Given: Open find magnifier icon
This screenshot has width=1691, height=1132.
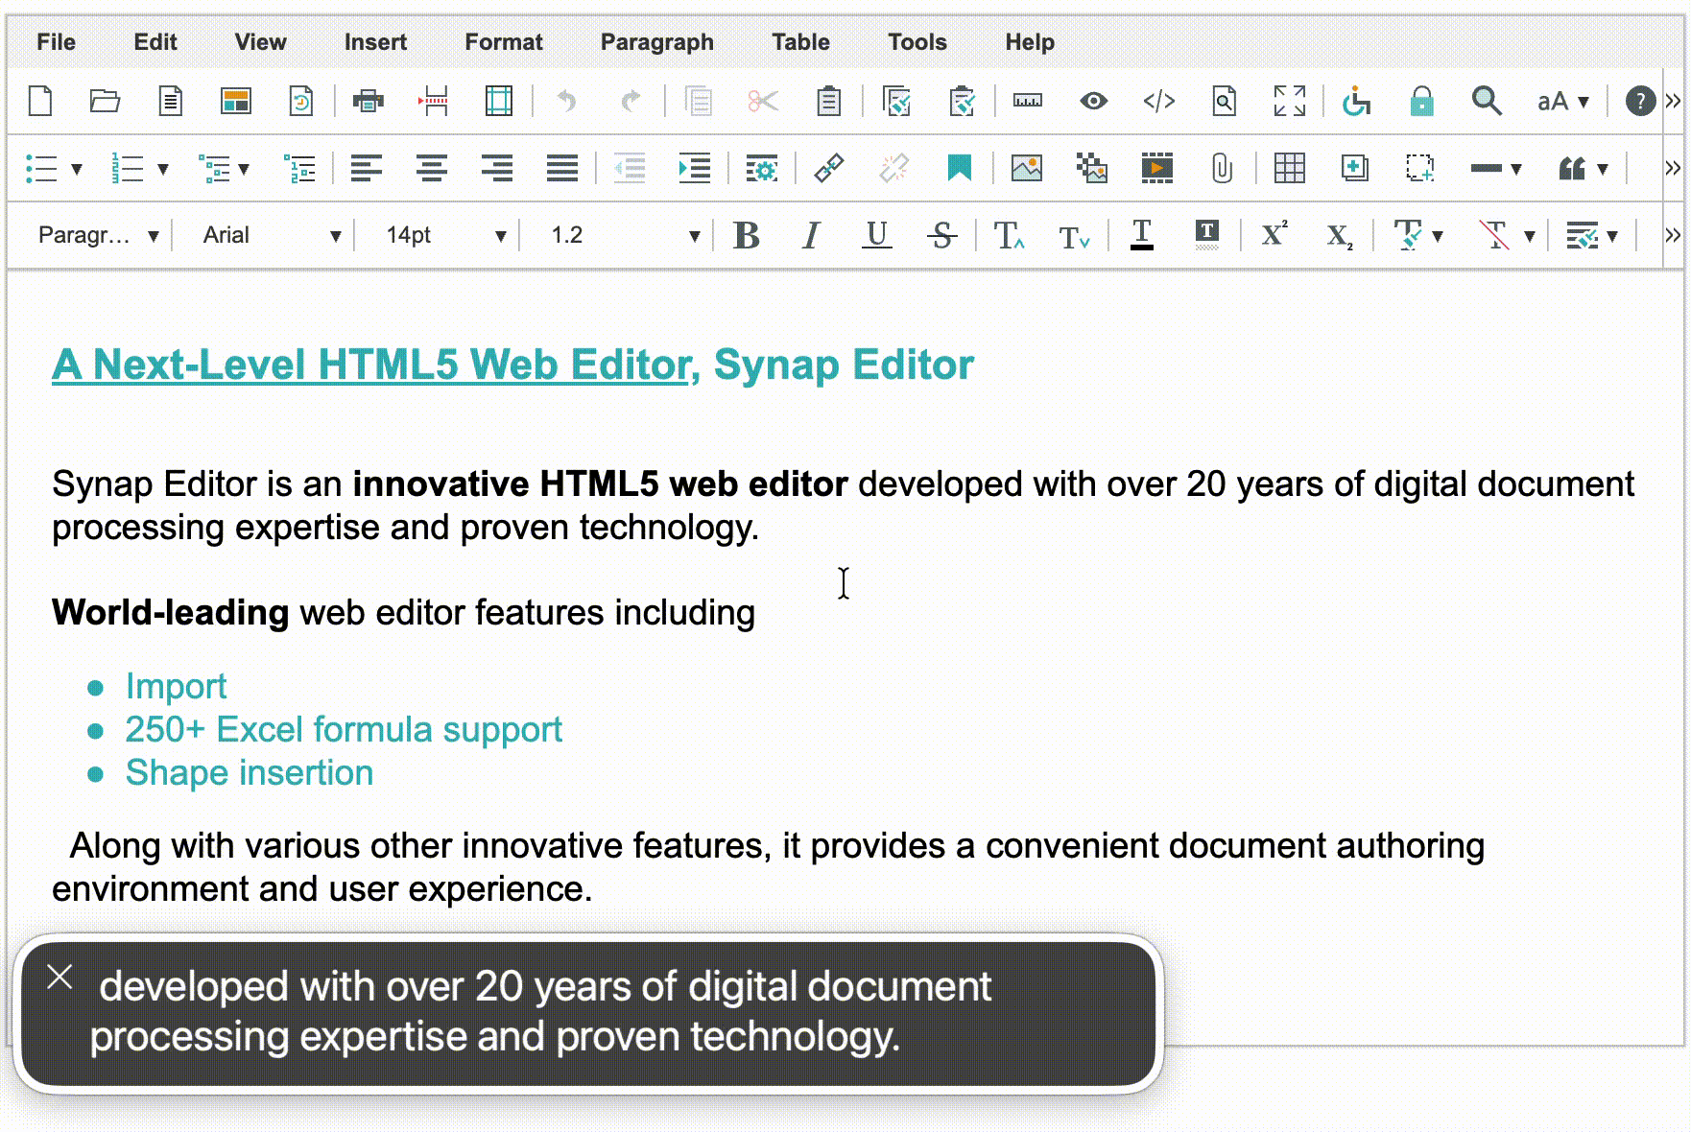Looking at the screenshot, I should click(1487, 101).
